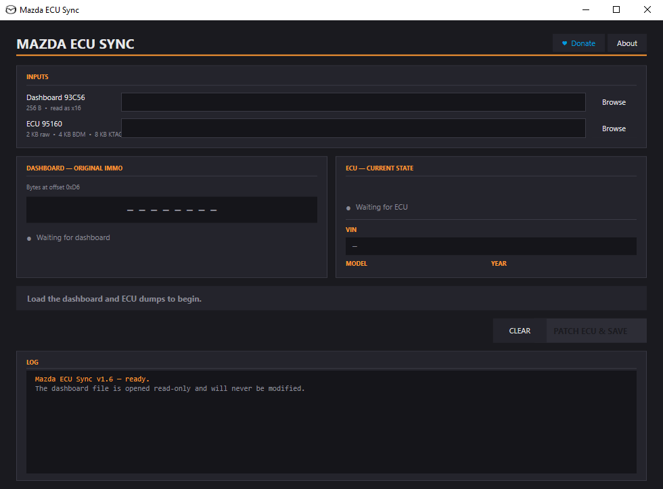Click the '256 B • read as x16' hint
663x489 pixels.
coord(53,108)
